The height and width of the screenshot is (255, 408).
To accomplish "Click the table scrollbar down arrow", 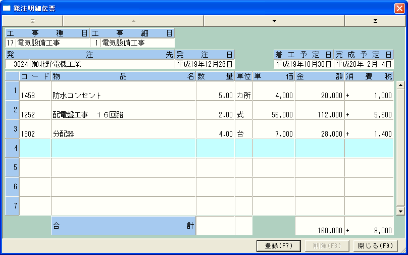I will click(x=401, y=211).
